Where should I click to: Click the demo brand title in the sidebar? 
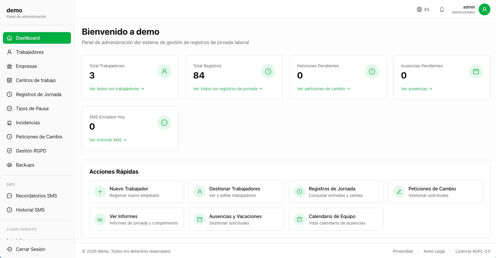(x=14, y=10)
